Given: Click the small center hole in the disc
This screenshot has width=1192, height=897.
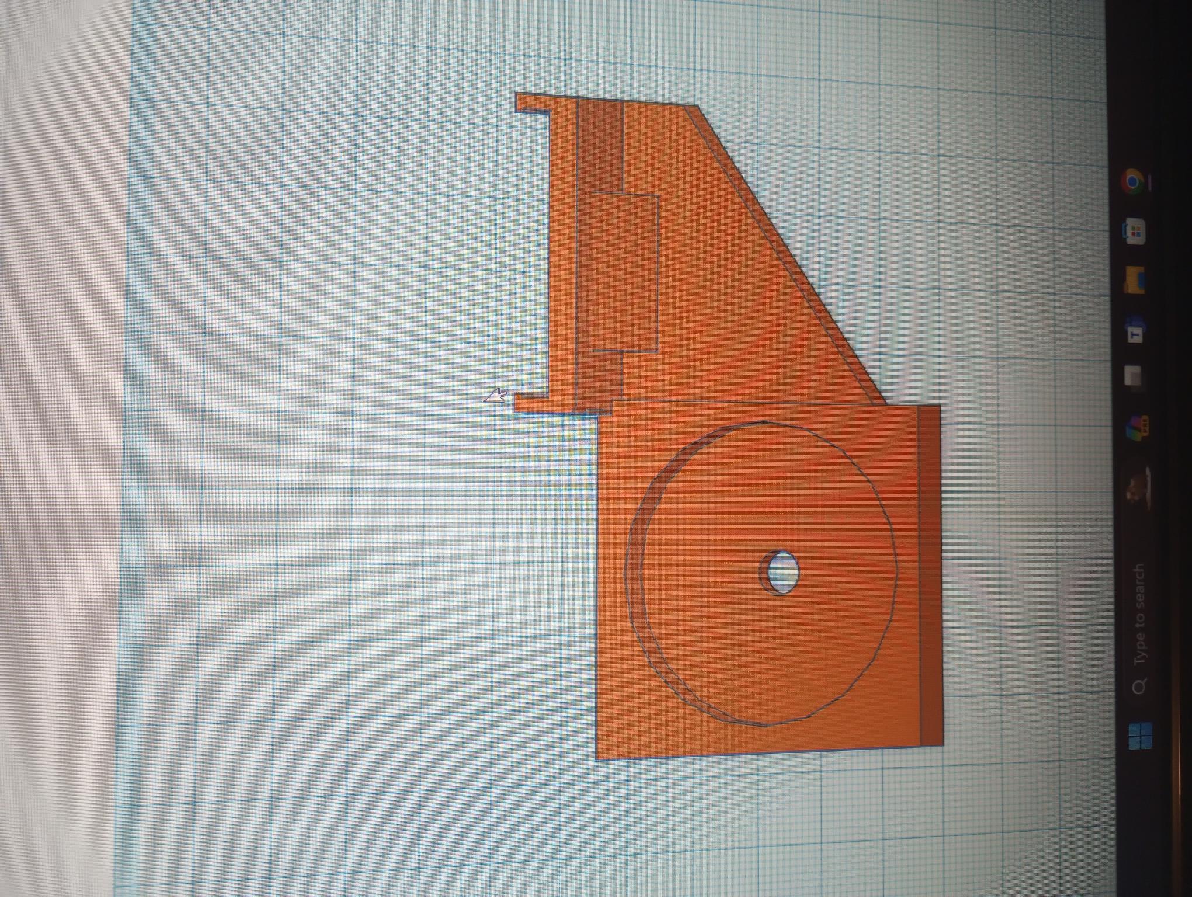Looking at the screenshot, I should 782,571.
